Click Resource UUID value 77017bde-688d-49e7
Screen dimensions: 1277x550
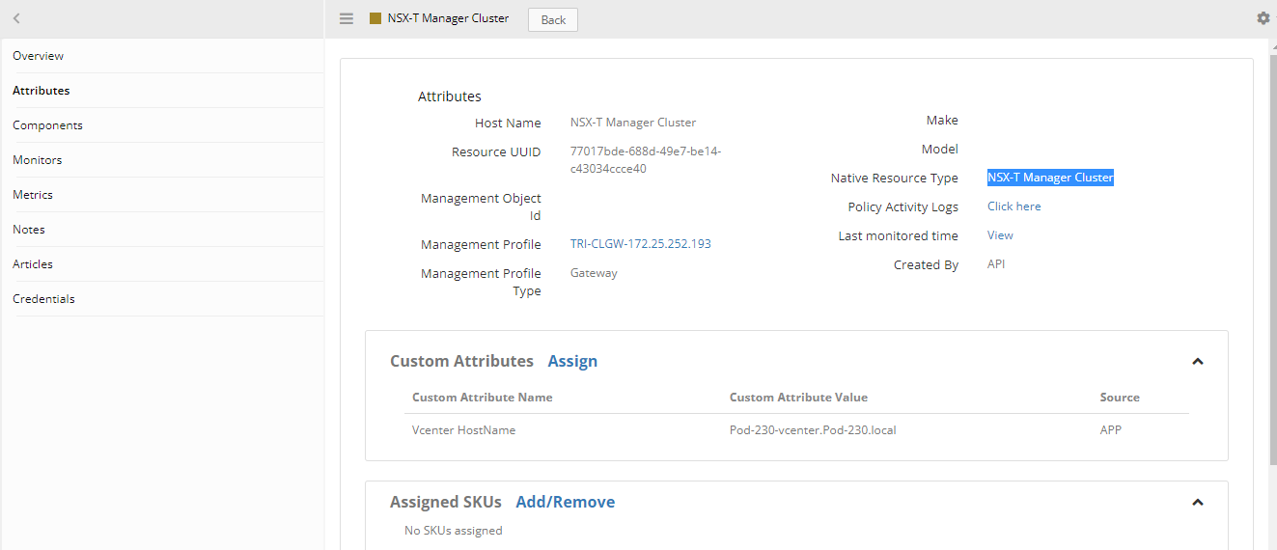point(646,160)
